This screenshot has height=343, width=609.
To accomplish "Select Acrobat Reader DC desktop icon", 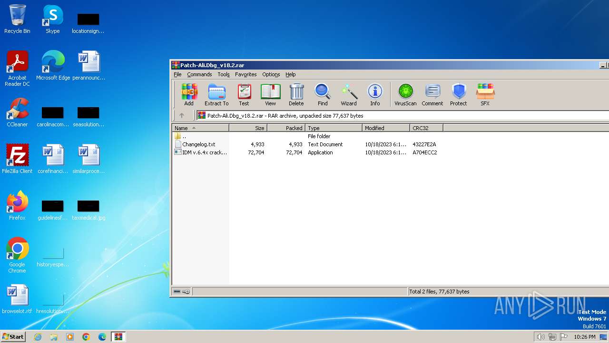I will (x=17, y=69).
